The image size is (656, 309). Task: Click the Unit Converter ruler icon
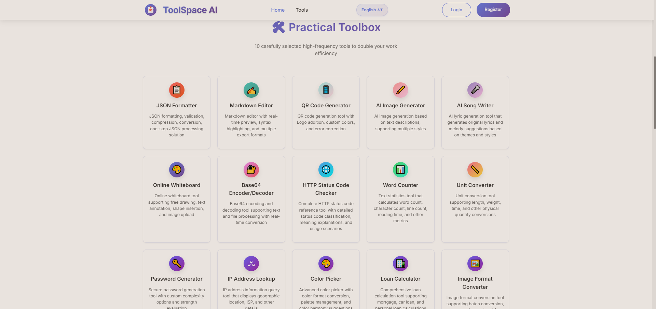pyautogui.click(x=475, y=170)
